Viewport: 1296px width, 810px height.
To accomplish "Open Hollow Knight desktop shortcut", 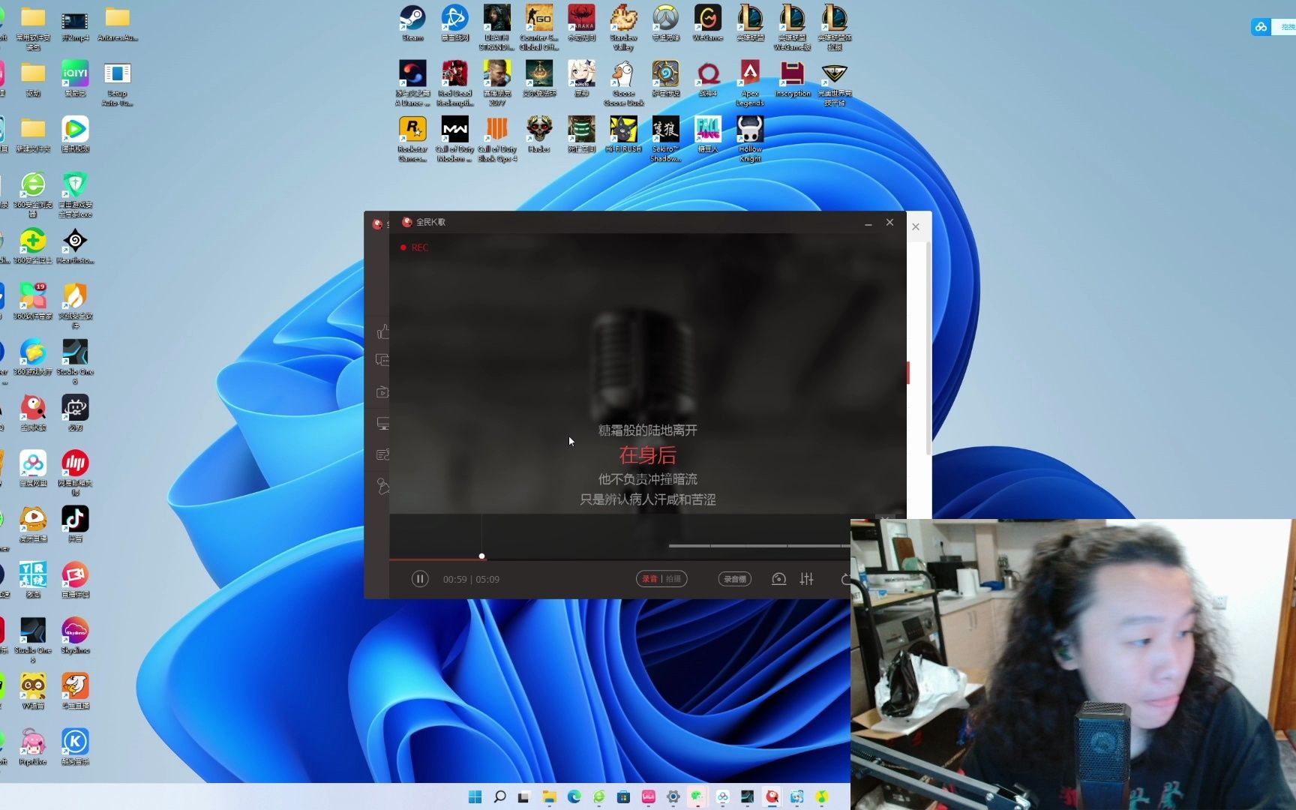I will 750,139.
